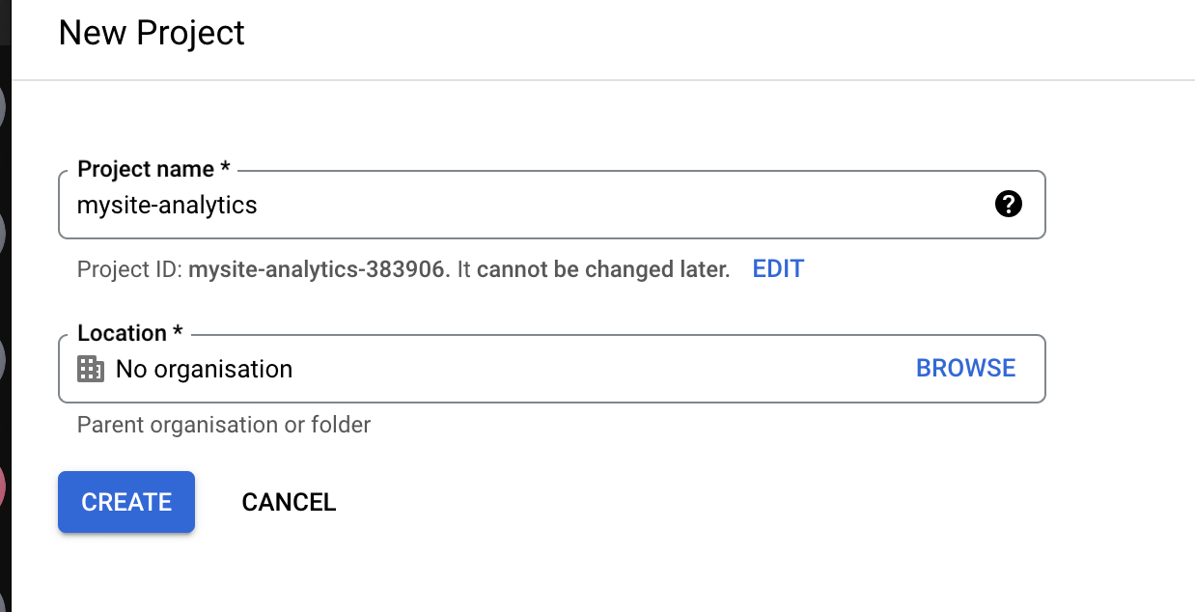Click the mysite-analytics text in the name field

(167, 205)
